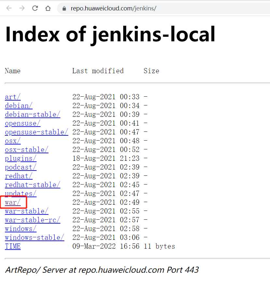Click the browser forward arrow

click(22, 8)
